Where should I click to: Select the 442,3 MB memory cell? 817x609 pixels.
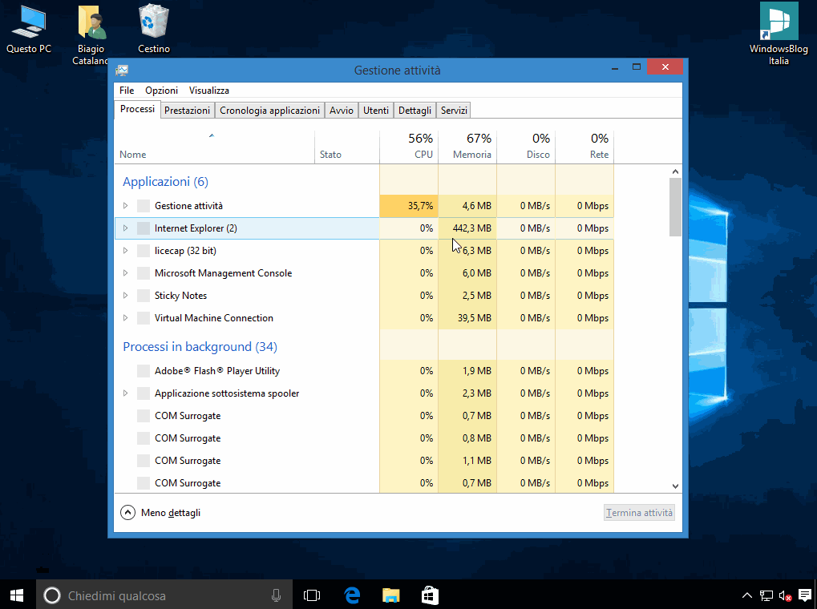(467, 228)
